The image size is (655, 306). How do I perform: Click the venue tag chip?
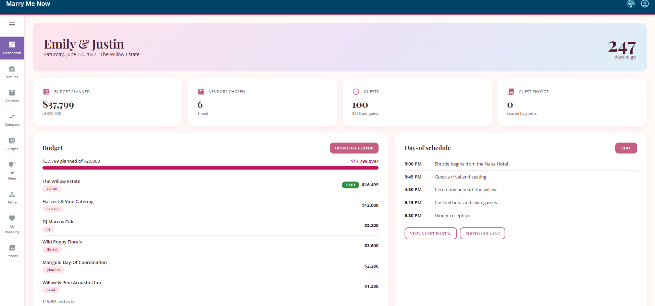click(52, 189)
